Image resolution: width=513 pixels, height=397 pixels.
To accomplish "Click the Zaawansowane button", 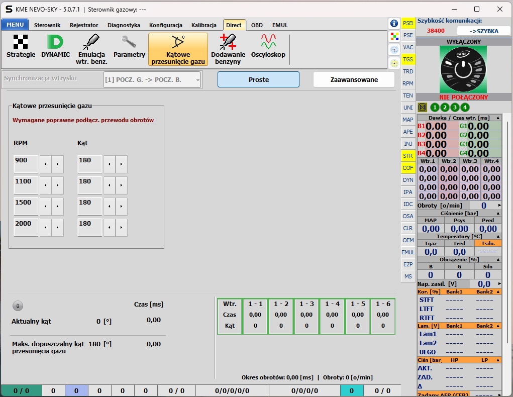I will [x=354, y=79].
